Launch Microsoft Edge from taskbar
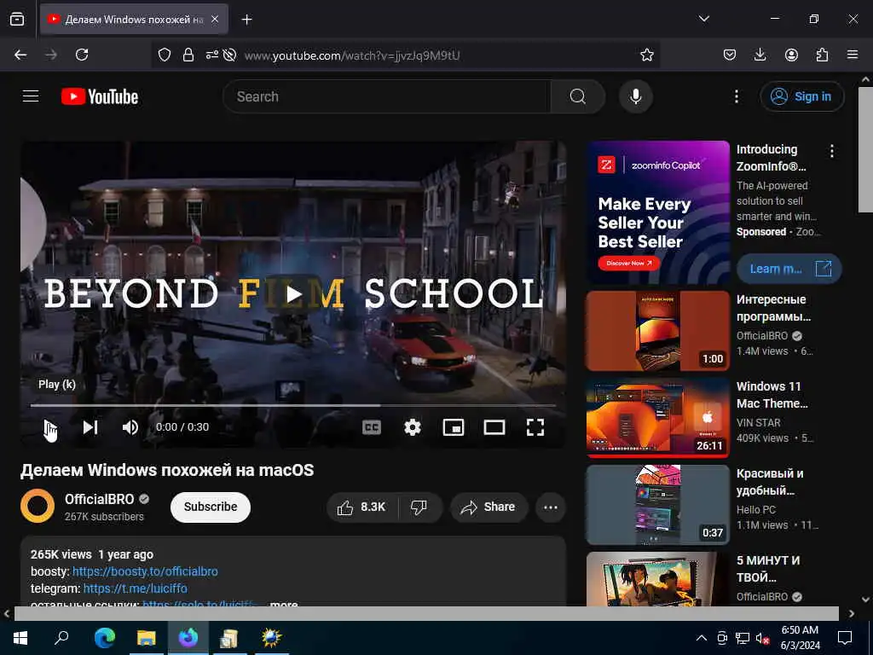The width and height of the screenshot is (873, 655). (105, 638)
